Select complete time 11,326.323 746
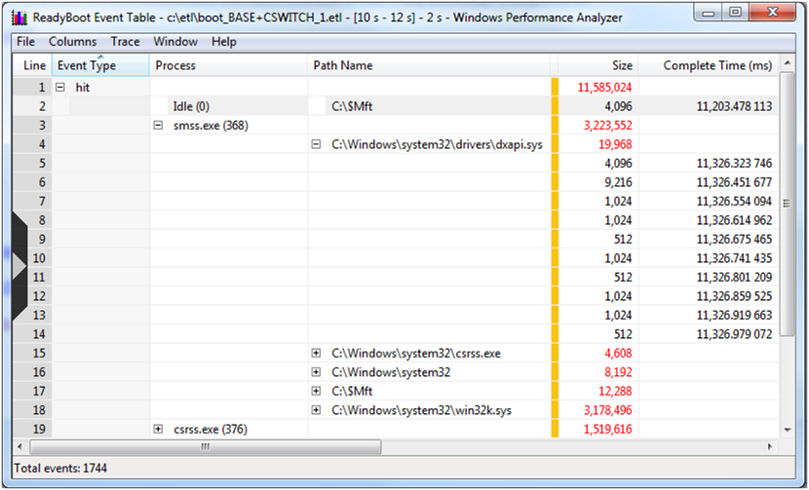Image resolution: width=809 pixels, height=490 pixels. (734, 164)
